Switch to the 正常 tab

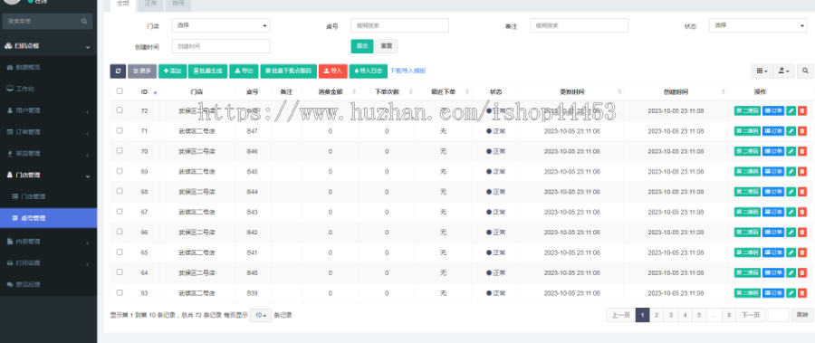pyautogui.click(x=150, y=5)
